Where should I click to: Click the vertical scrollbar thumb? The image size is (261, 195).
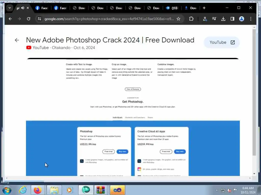coord(254,92)
